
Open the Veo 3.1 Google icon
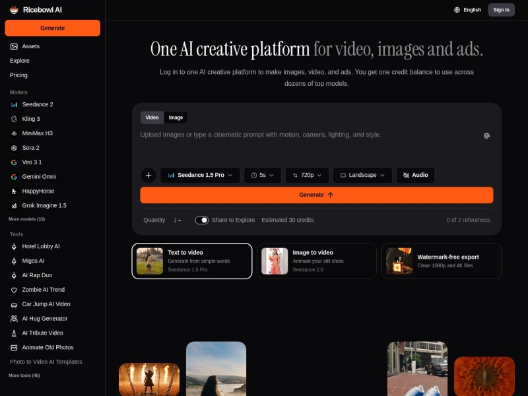14,162
